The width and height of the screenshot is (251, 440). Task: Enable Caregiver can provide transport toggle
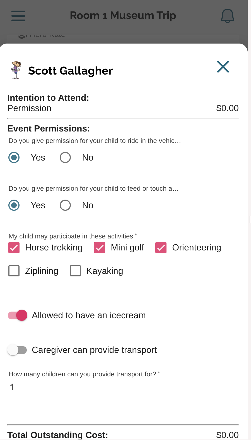(17, 350)
